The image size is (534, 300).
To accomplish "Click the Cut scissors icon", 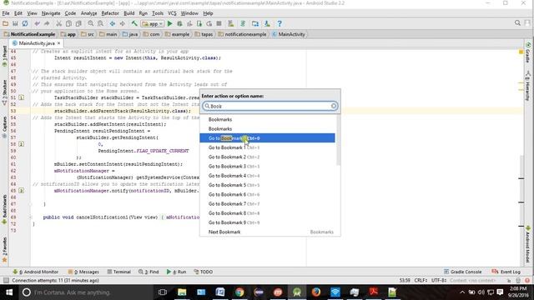I will coord(59,23).
